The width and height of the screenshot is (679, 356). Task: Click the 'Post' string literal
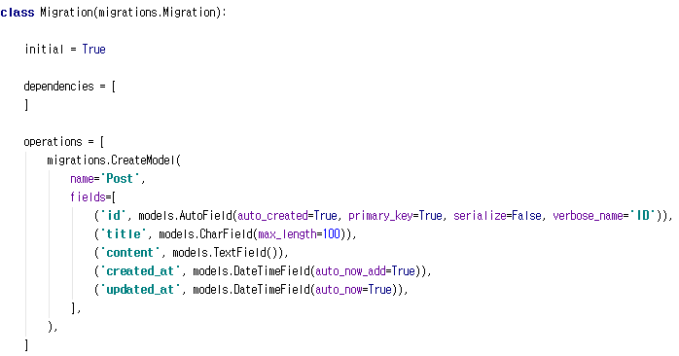pos(120,178)
